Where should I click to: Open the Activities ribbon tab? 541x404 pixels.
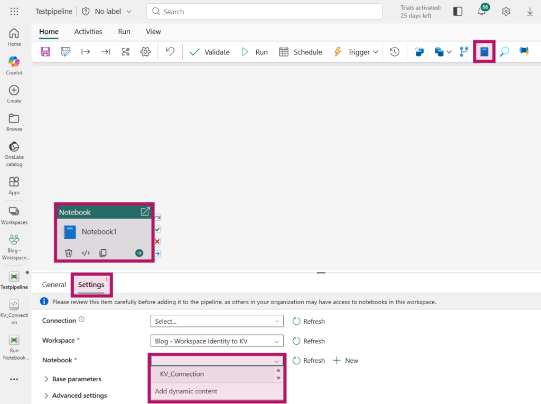pos(88,32)
